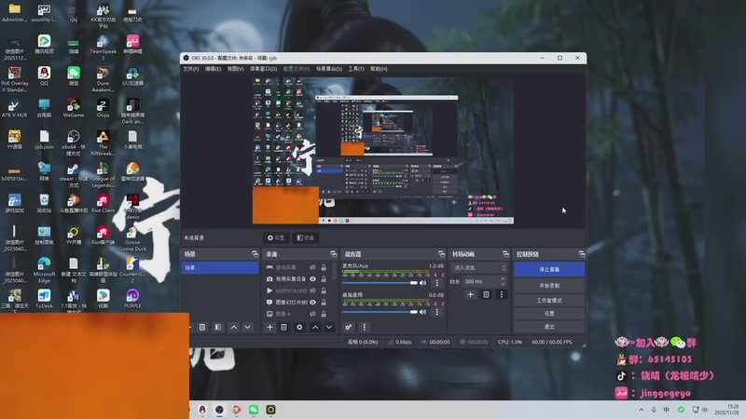746x419 pixels.
Task: Click the 工作室模式 button
Action: pos(549,300)
